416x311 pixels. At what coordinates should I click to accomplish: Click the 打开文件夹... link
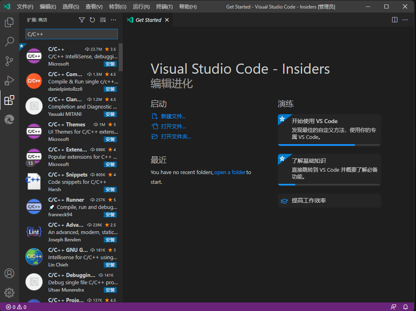pos(176,136)
